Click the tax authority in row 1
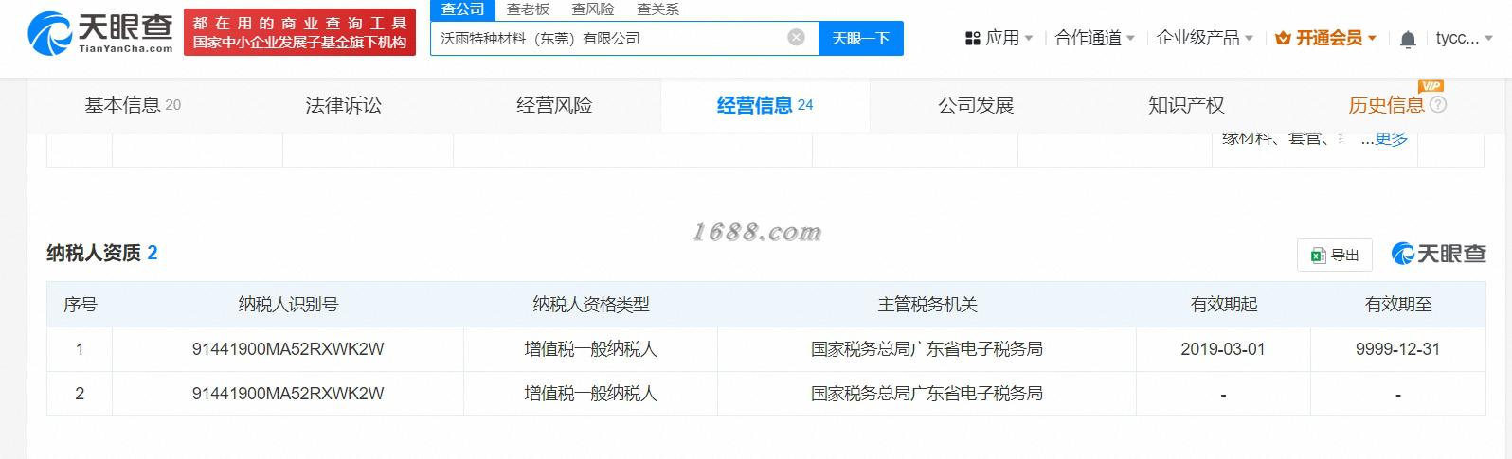Viewport: 1512px width, 459px height. tap(927, 349)
